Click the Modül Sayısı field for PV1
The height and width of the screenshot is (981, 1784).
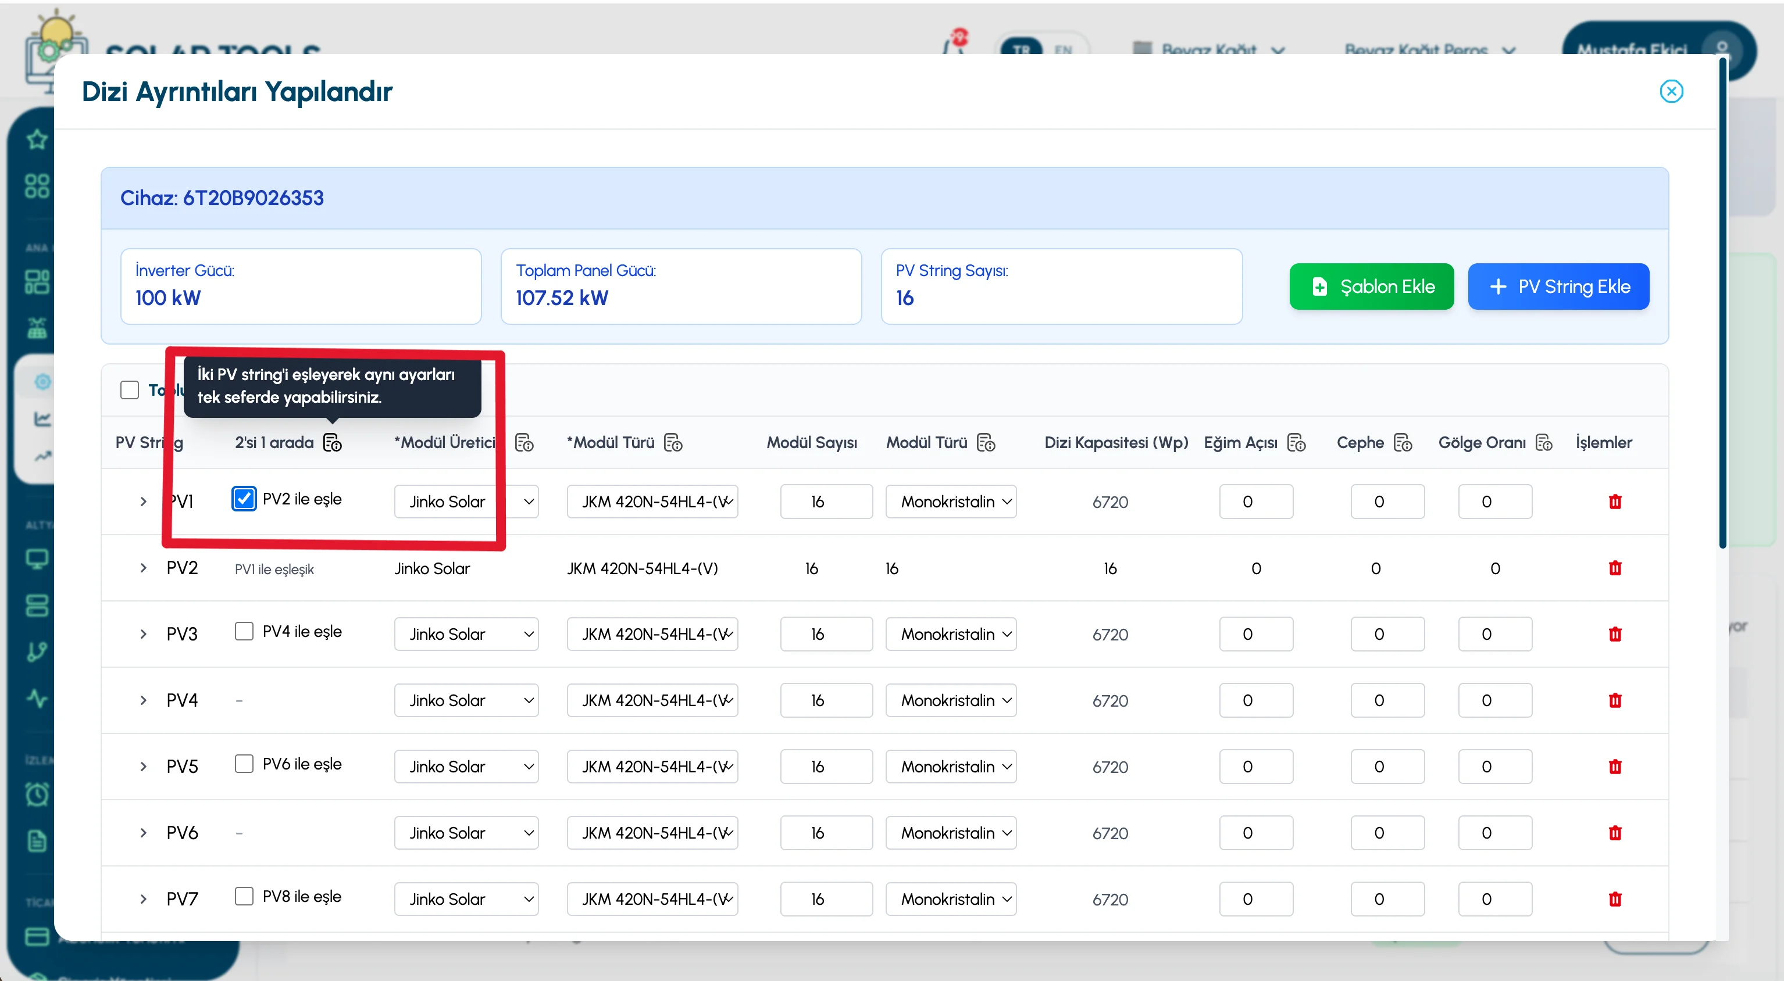[x=826, y=501]
